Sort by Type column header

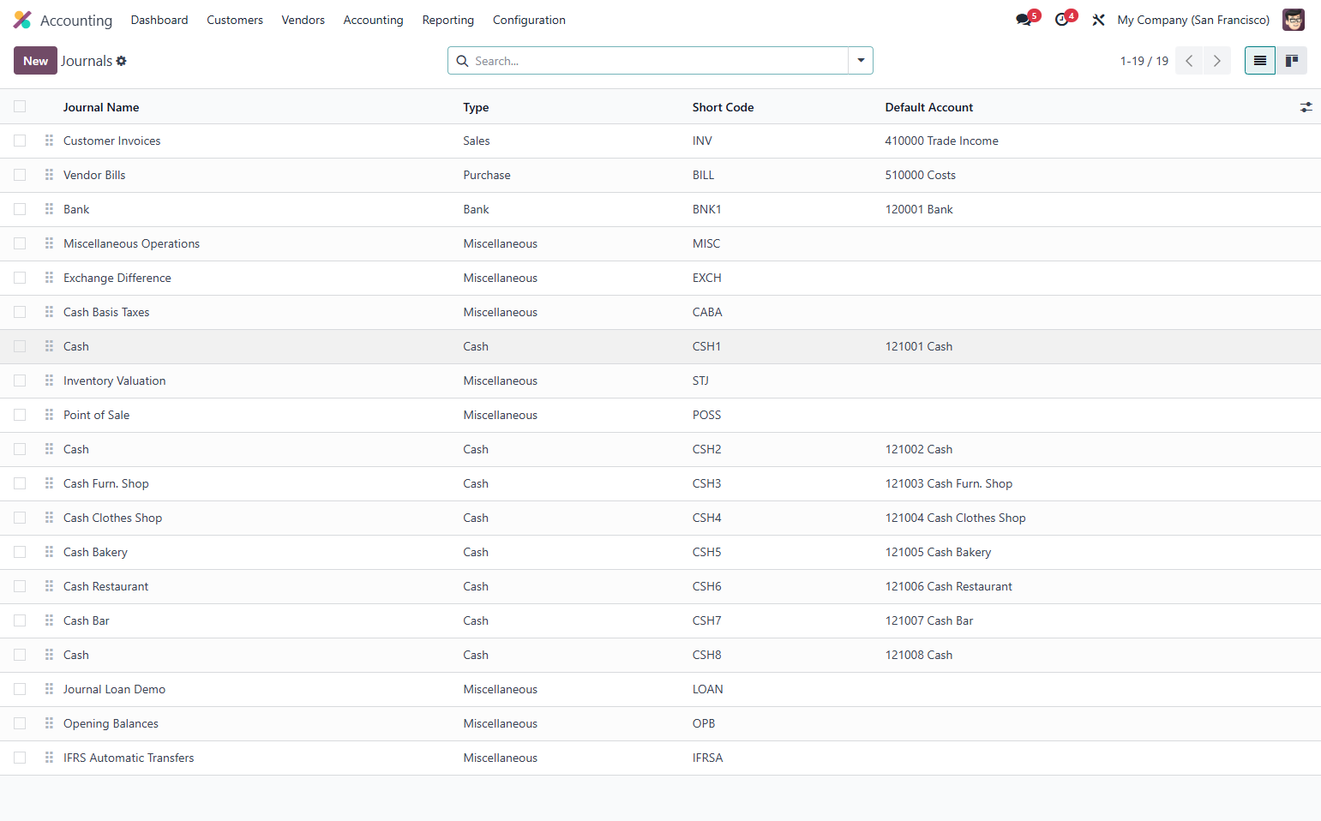(476, 107)
